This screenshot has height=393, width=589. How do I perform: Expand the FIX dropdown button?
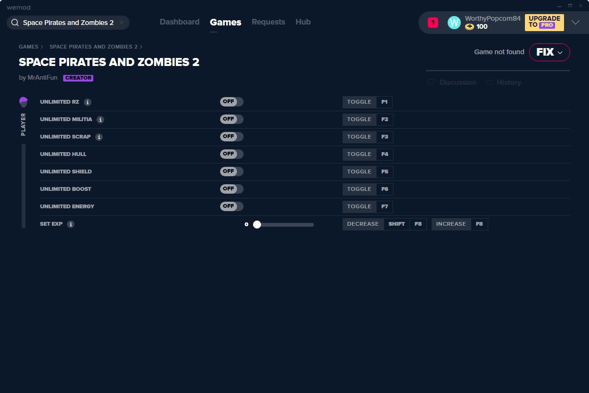[x=549, y=52]
